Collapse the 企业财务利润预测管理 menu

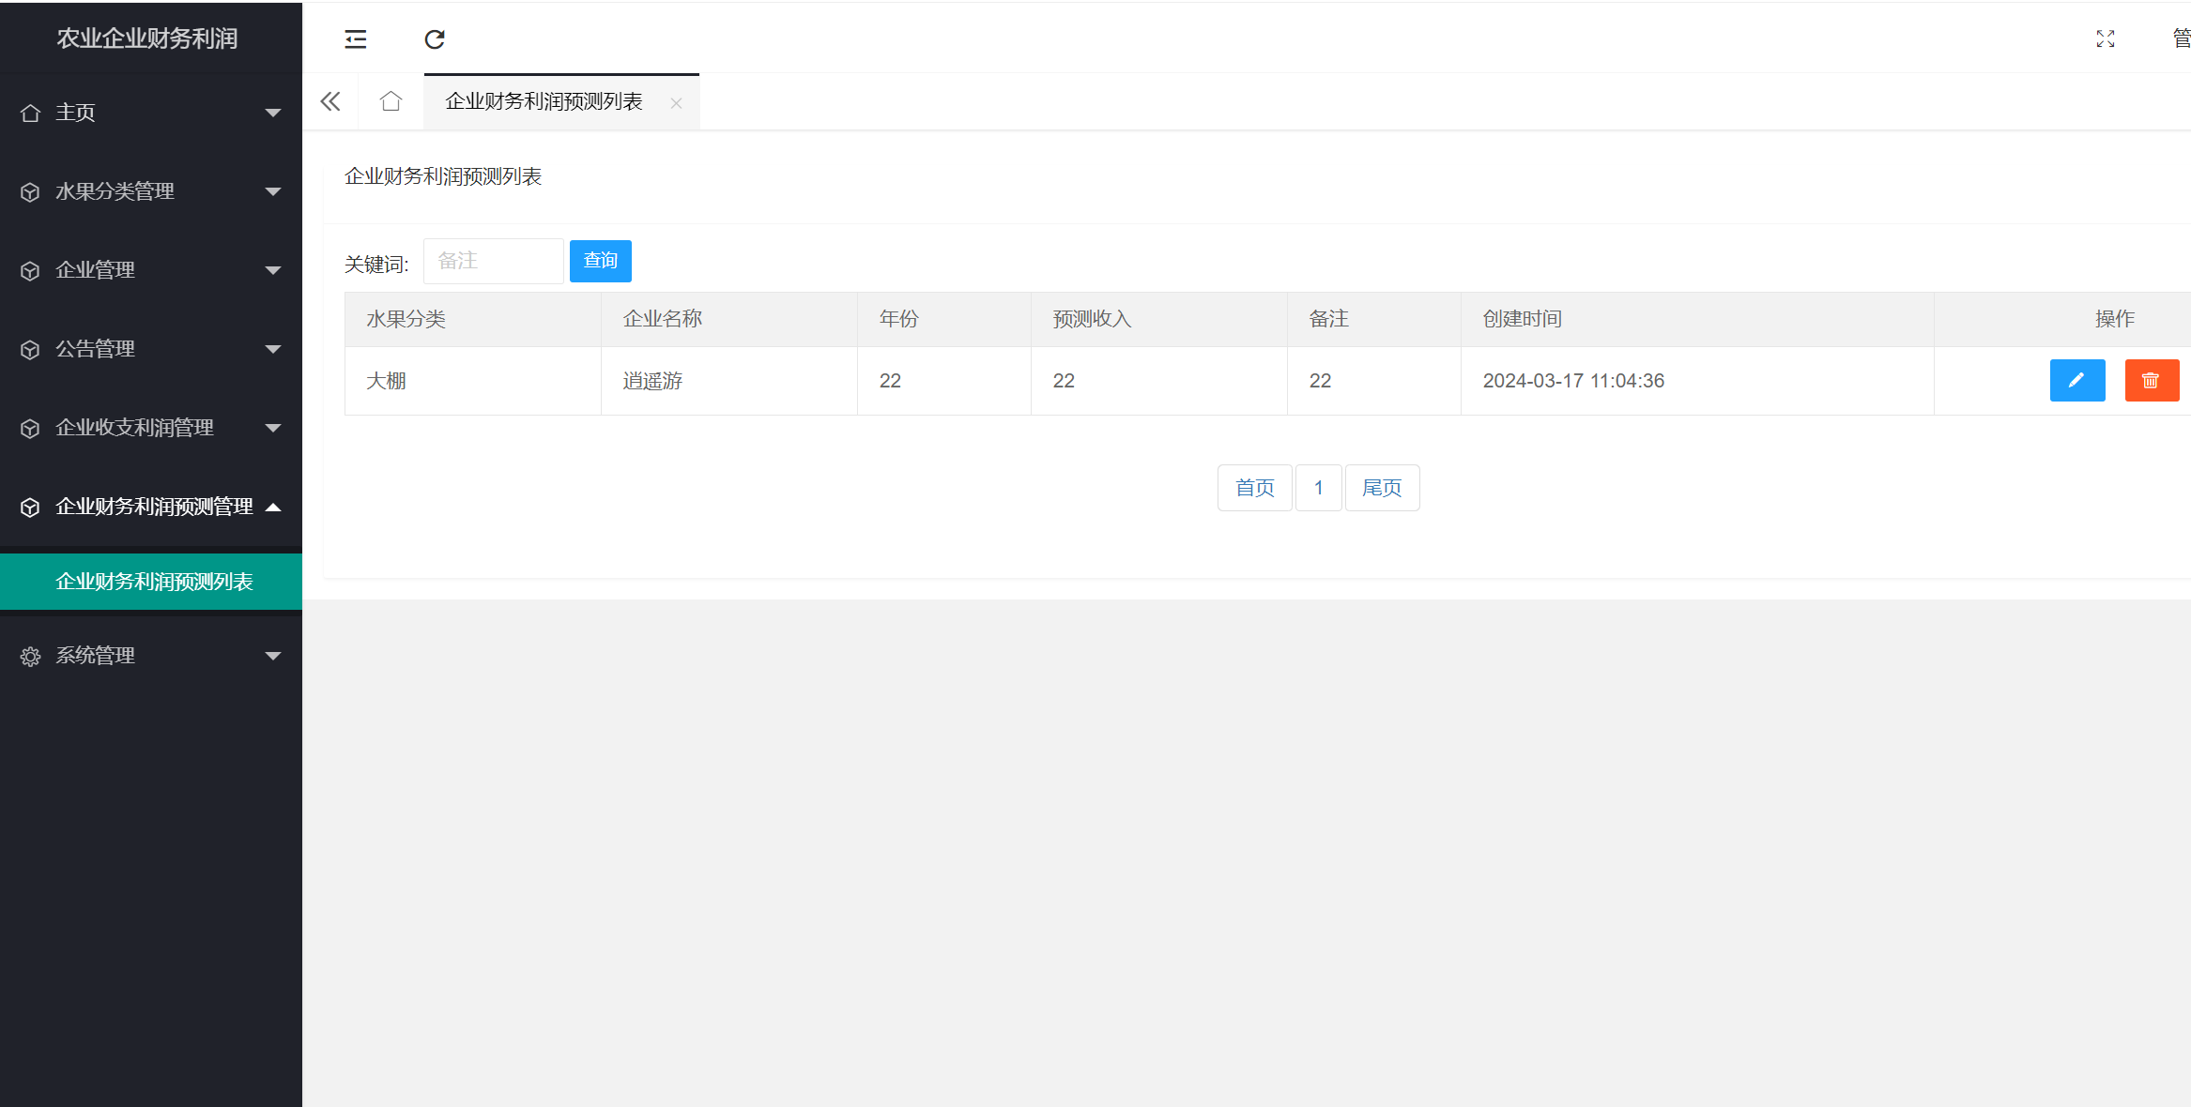[x=150, y=507]
